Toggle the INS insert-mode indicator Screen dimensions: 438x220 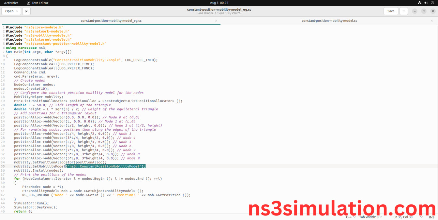click(431, 217)
